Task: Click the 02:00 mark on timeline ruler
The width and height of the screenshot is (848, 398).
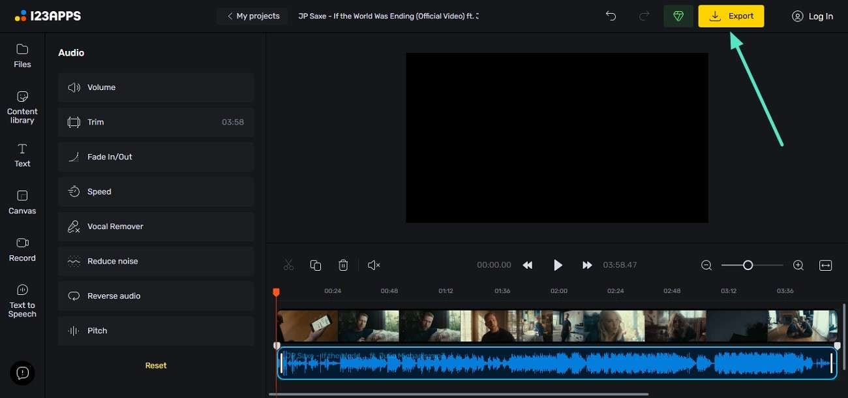Action: click(x=559, y=291)
